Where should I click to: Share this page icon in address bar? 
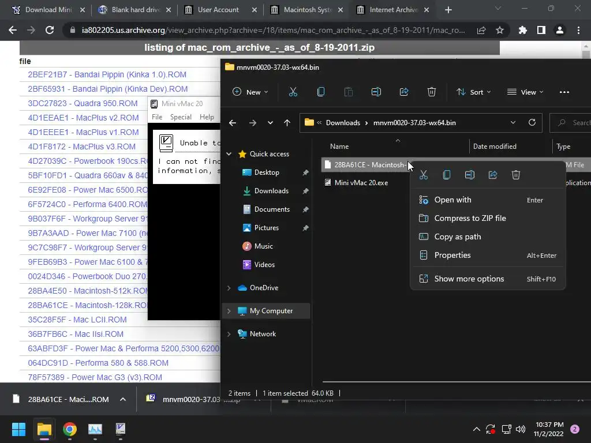(481, 30)
